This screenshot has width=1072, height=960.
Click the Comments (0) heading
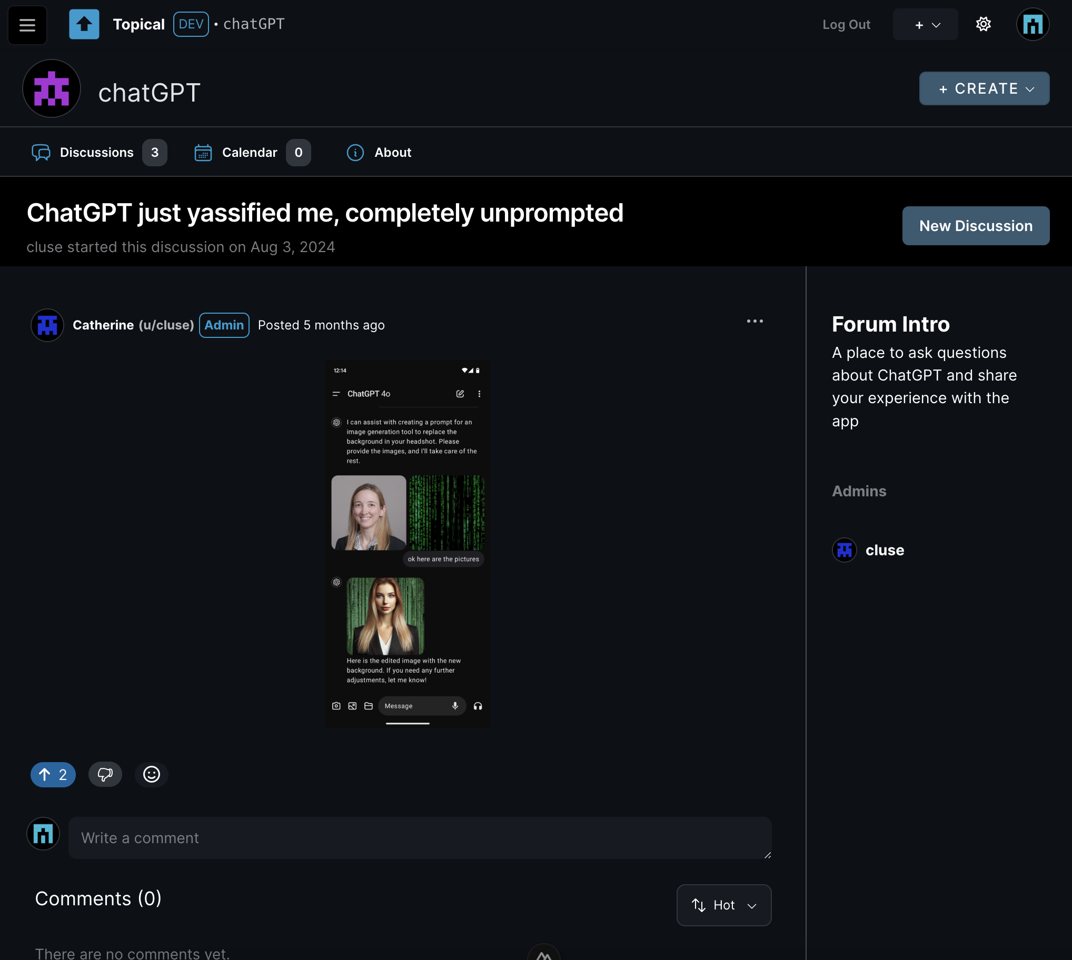tap(98, 898)
